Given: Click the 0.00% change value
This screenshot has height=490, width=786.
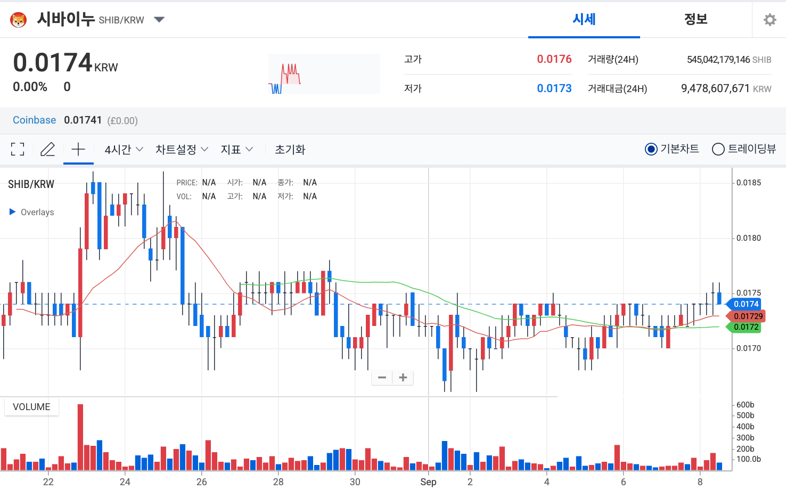Looking at the screenshot, I should [30, 87].
